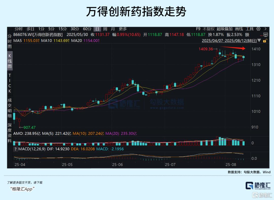274x200 pixels.
Task: Click the MA(10): 207.24亿 volume label
Action: point(88,134)
